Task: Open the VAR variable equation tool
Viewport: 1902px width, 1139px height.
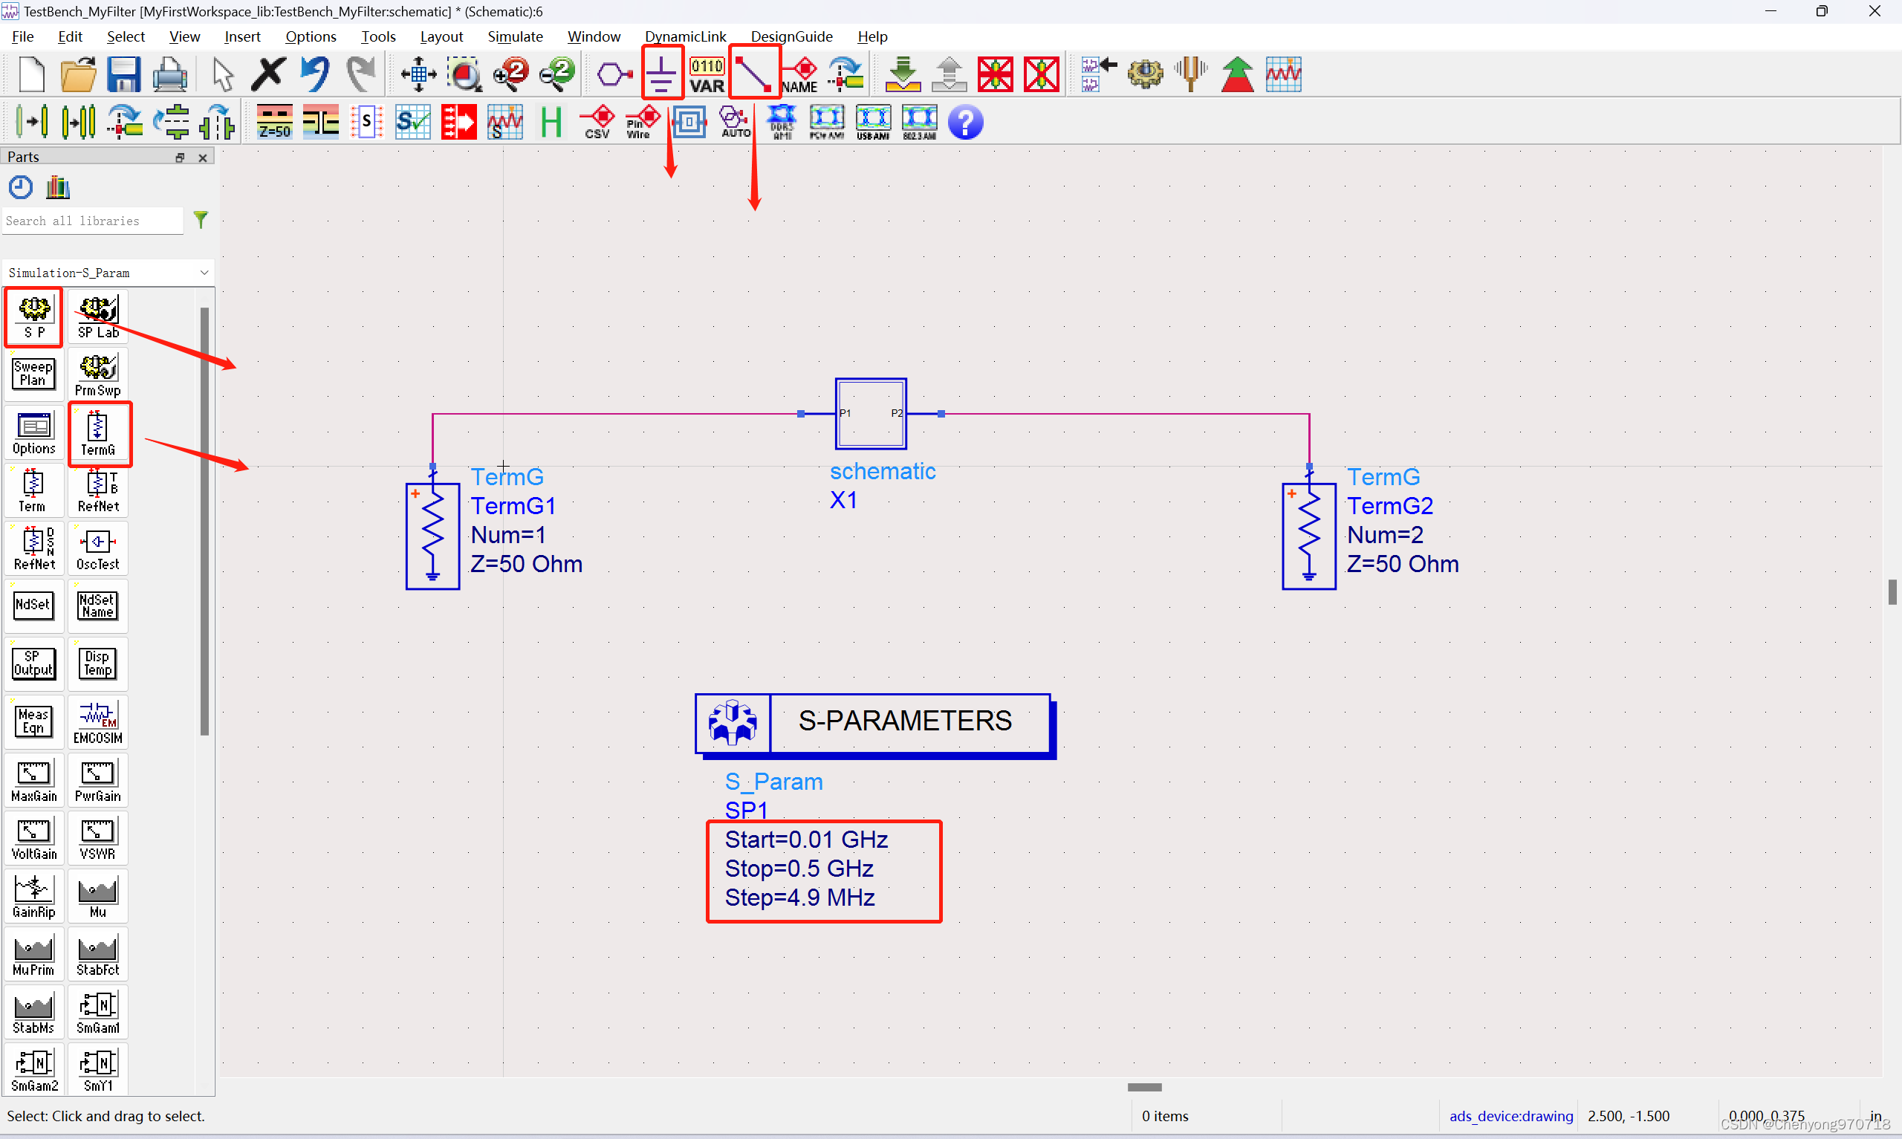Action: (x=705, y=73)
